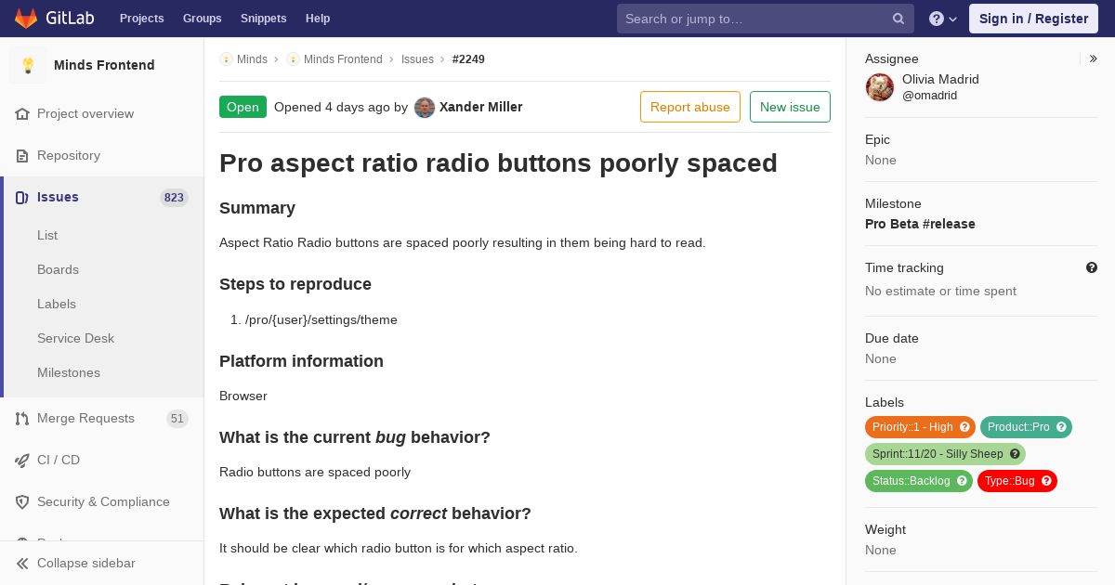Click the @omadrid username text
This screenshot has height=585, width=1115.
point(929,95)
